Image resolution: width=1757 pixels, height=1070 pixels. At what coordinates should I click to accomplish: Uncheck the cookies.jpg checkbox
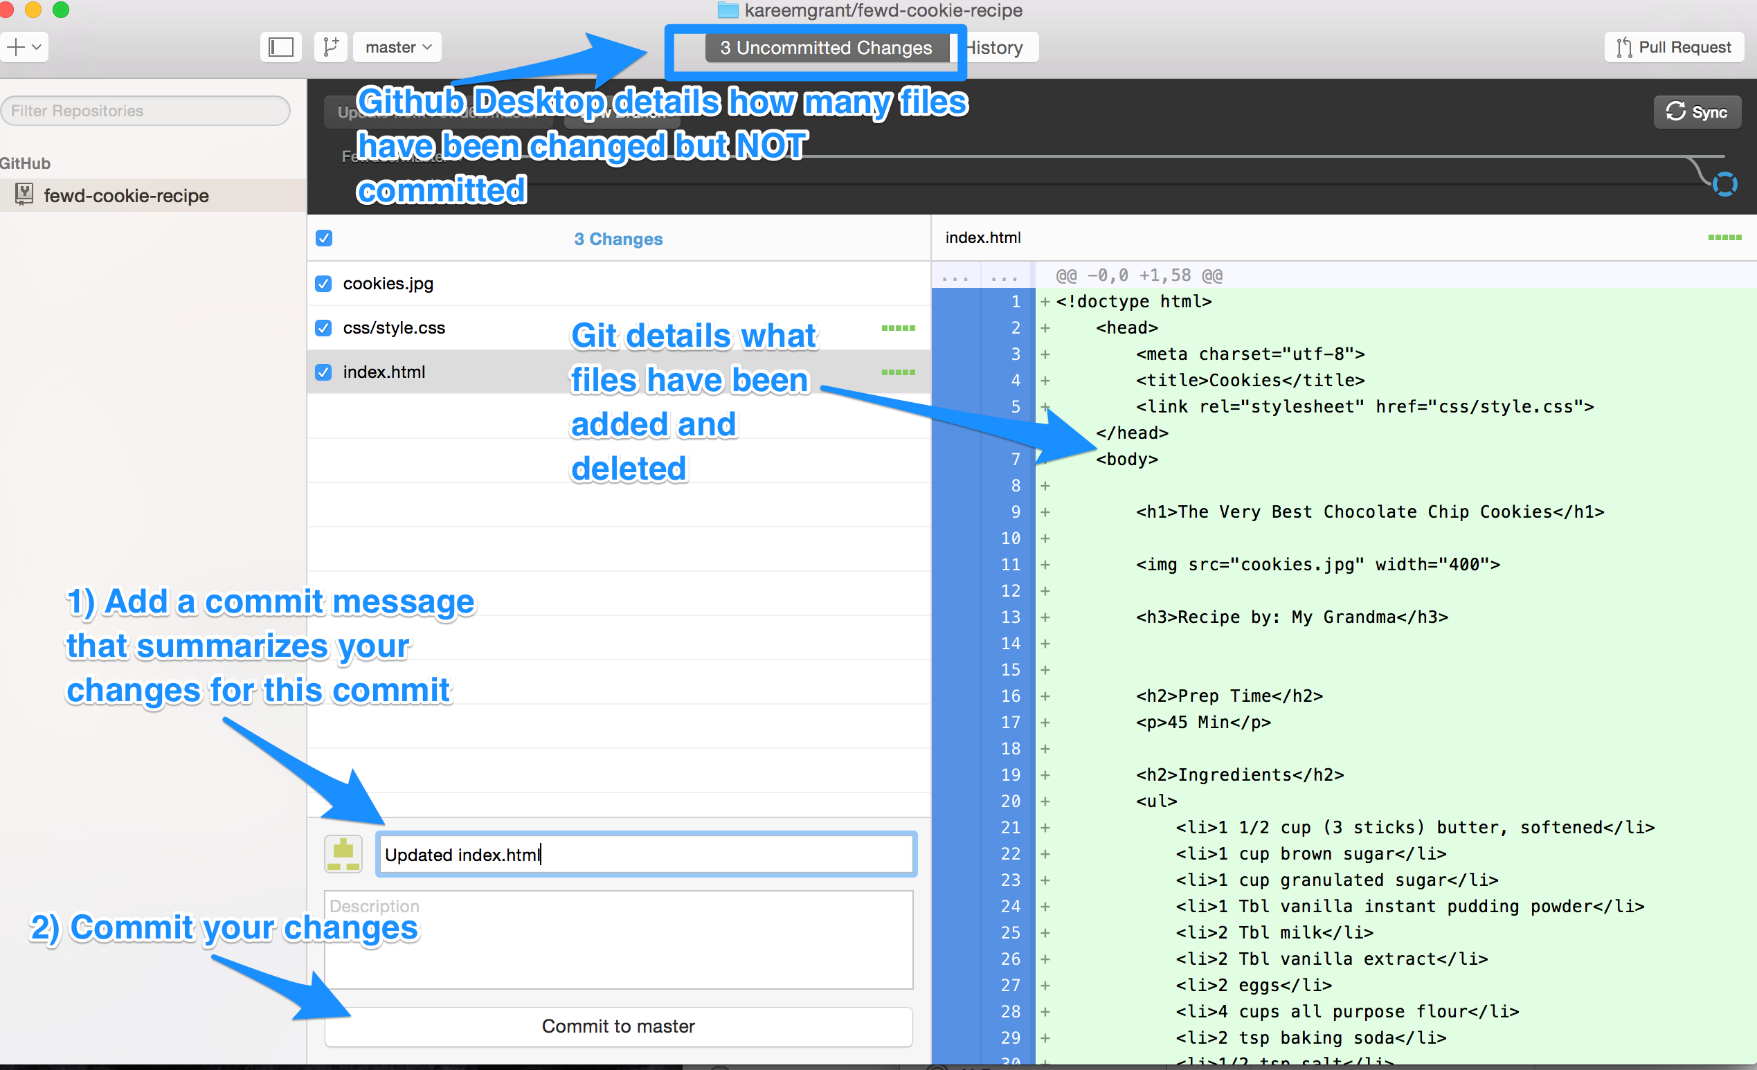coord(323,284)
